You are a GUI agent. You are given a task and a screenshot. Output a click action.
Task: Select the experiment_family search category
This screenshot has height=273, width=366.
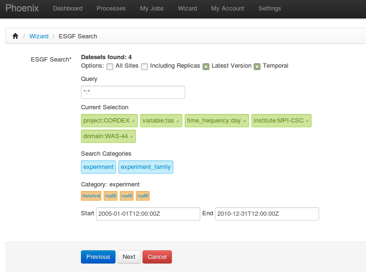tap(146, 167)
